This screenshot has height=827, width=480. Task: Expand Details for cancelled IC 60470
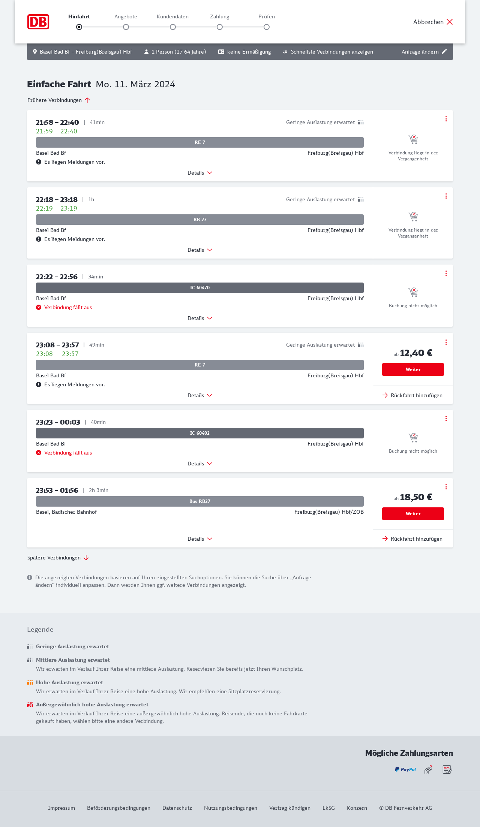click(200, 318)
